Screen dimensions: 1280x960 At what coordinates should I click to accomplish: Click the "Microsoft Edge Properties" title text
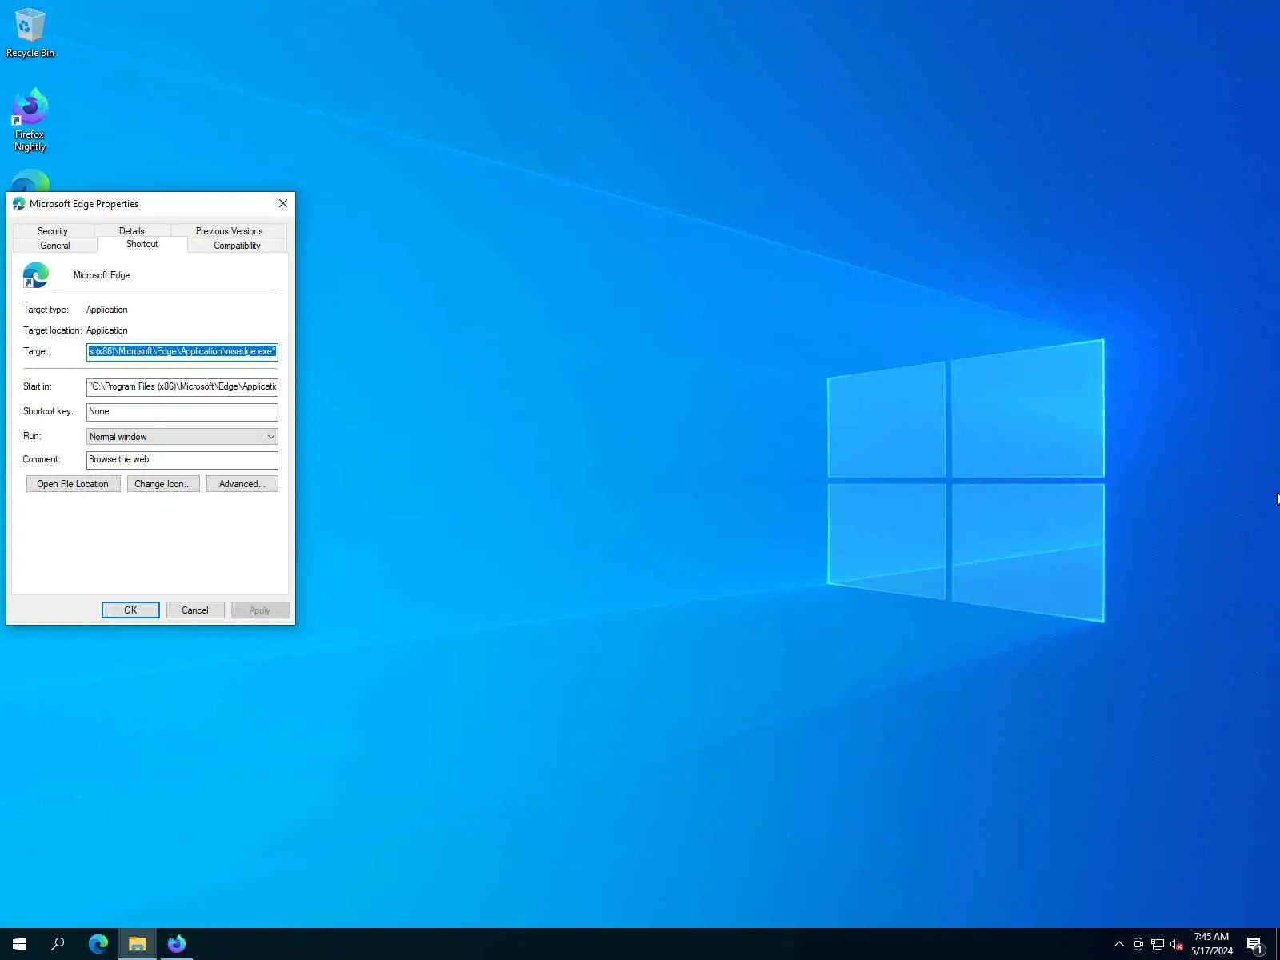click(x=84, y=204)
